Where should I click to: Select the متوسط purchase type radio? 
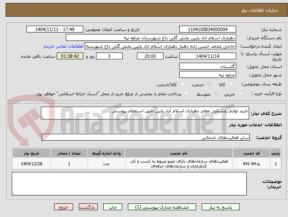[x=216, y=93]
